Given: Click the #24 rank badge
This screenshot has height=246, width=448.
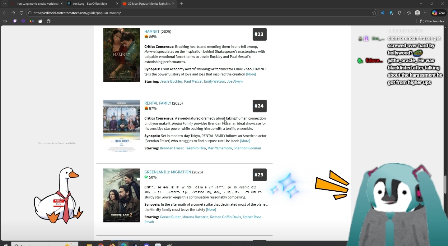Looking at the screenshot, I should (x=259, y=106).
